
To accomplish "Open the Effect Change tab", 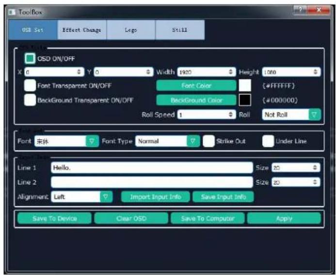I will coord(82,30).
